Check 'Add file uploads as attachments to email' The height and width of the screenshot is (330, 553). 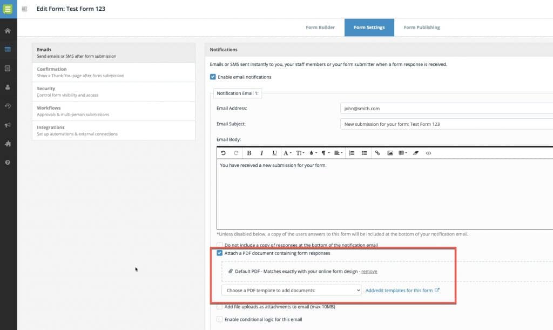pos(220,306)
